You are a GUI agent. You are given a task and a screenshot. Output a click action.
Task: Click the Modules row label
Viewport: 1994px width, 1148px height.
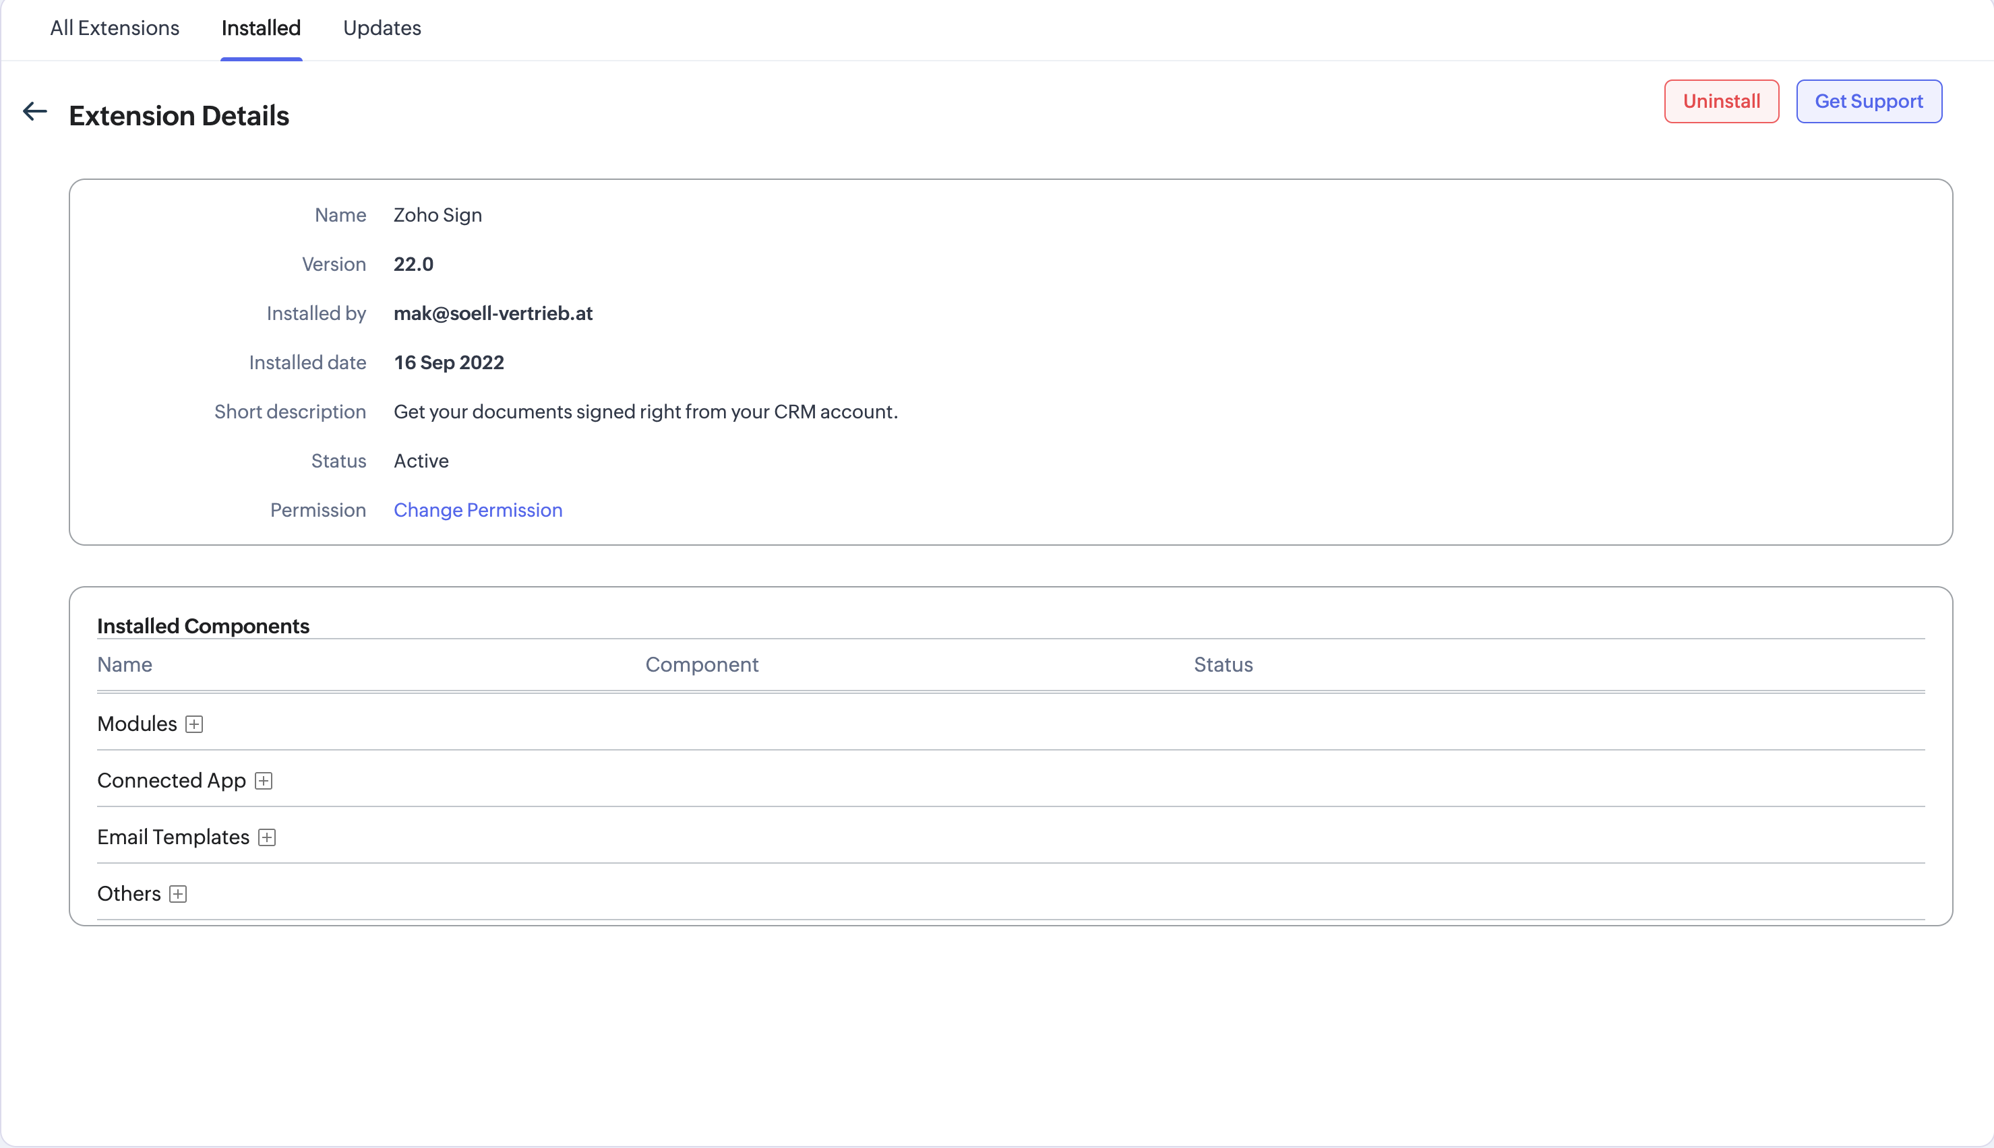(138, 724)
